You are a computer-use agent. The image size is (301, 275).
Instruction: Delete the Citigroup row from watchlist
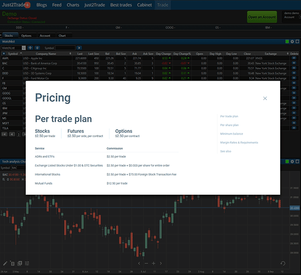(294, 68)
